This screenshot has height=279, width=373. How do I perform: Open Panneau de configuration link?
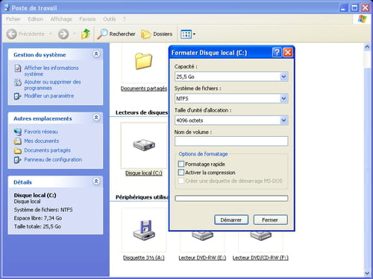(x=53, y=159)
